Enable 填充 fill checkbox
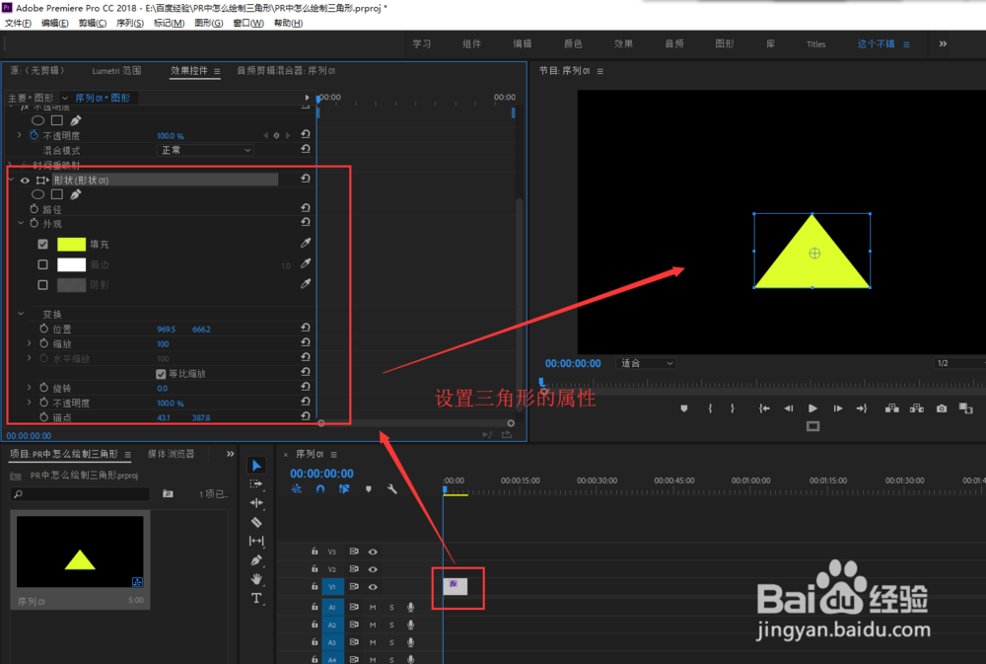Screen dimensions: 986x664 pyautogui.click(x=42, y=244)
